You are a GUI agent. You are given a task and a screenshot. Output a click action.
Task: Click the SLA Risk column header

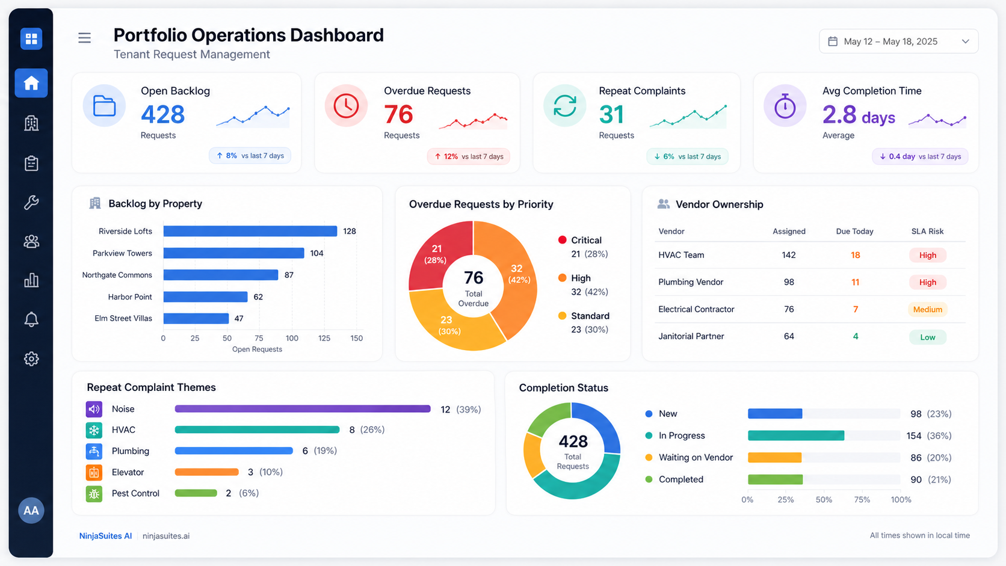927,232
